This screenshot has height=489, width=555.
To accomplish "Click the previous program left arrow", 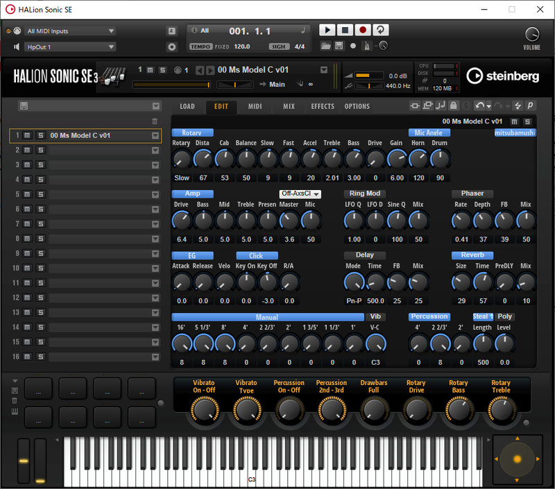I will (x=200, y=71).
